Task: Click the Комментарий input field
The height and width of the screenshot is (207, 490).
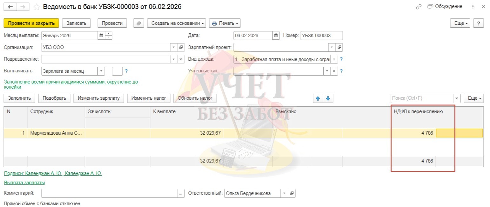Action: coord(109,193)
